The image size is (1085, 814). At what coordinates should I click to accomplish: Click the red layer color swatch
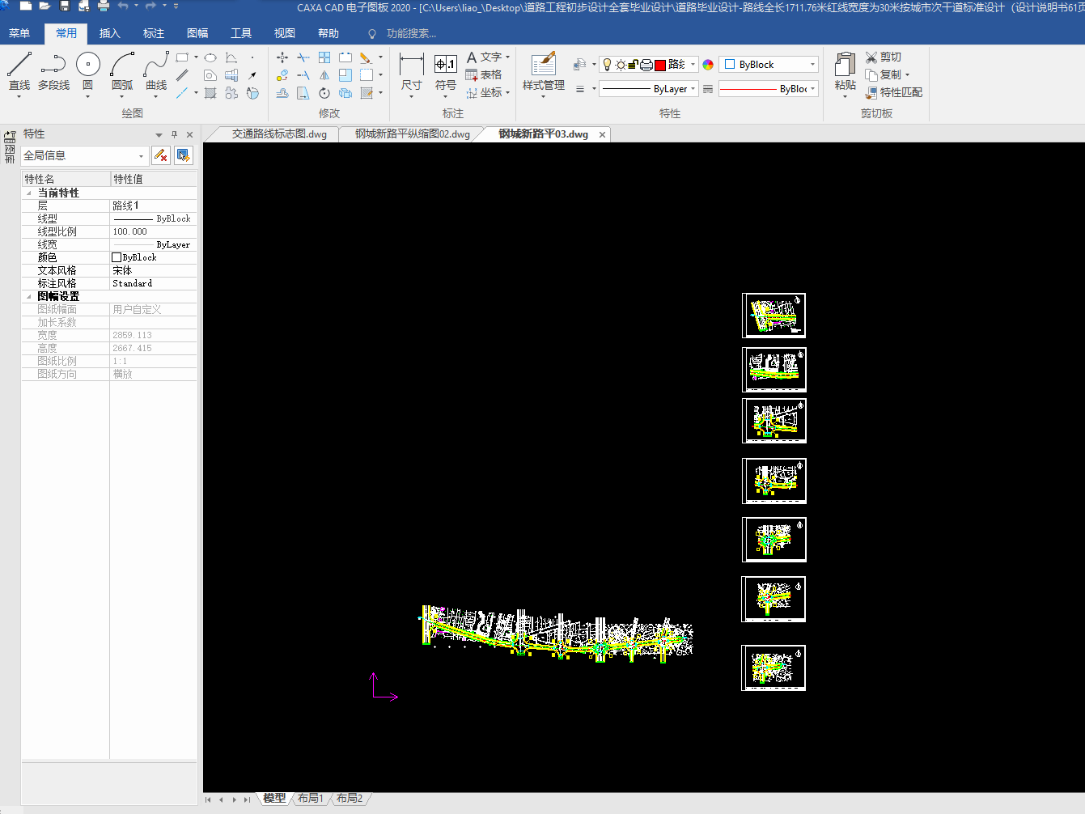coord(659,65)
